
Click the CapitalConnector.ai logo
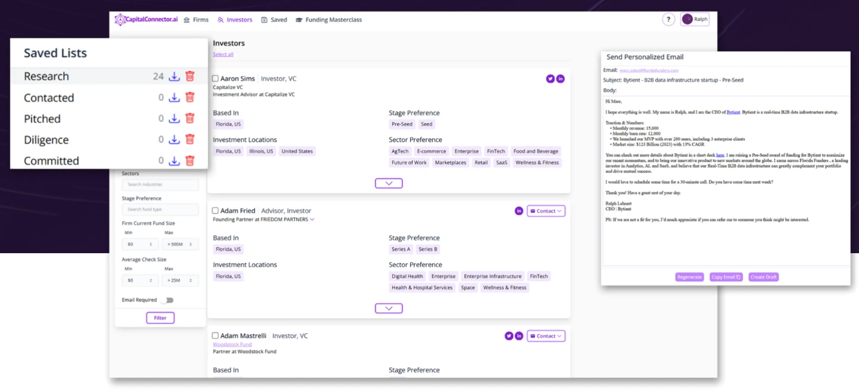coord(146,20)
